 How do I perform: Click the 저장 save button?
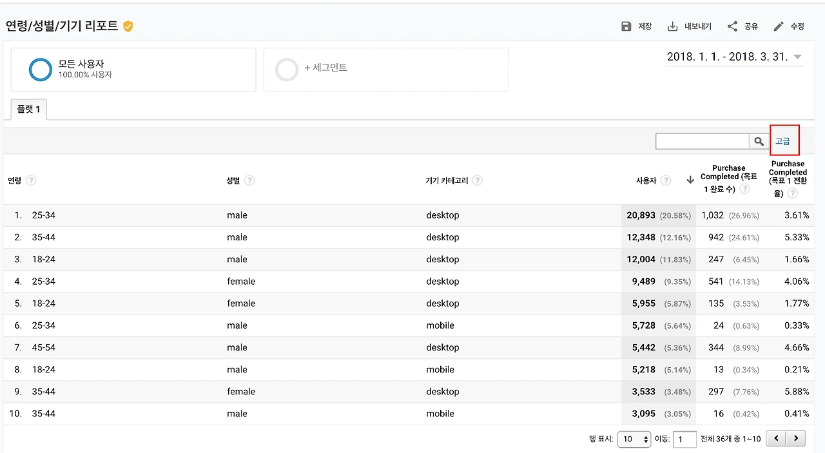(636, 26)
